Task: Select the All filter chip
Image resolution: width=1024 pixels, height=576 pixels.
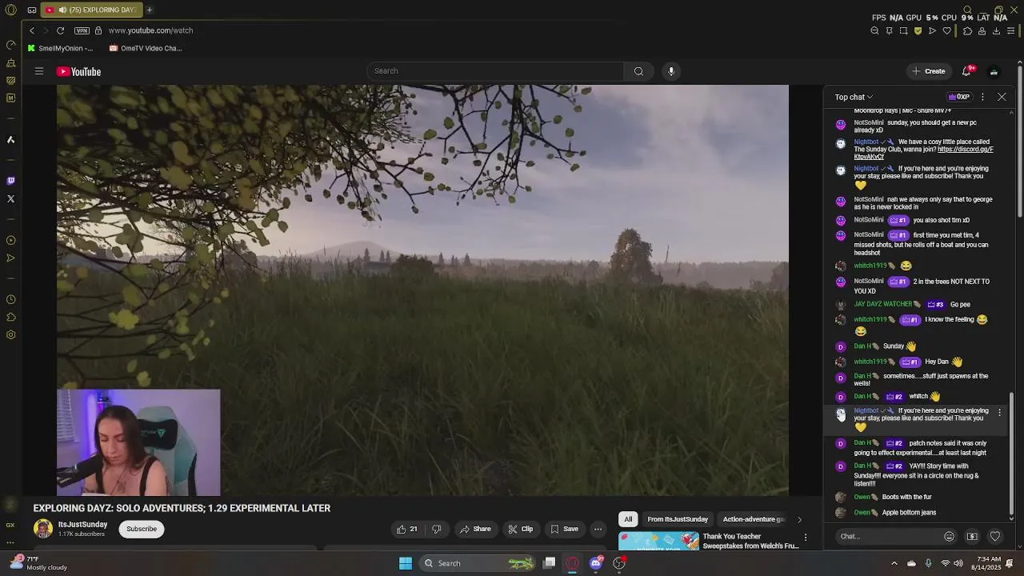Action: point(628,519)
